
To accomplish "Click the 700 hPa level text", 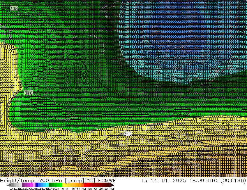I will 51,181.
